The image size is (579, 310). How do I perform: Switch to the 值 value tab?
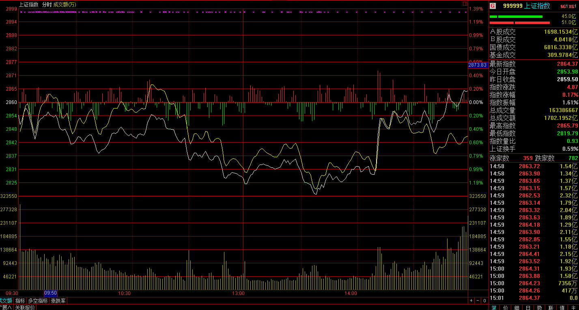pos(562,307)
